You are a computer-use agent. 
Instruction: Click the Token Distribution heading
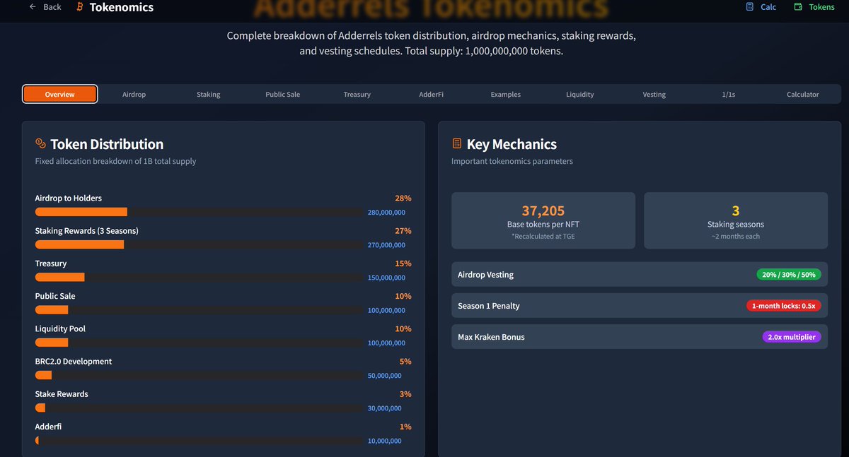tap(107, 144)
